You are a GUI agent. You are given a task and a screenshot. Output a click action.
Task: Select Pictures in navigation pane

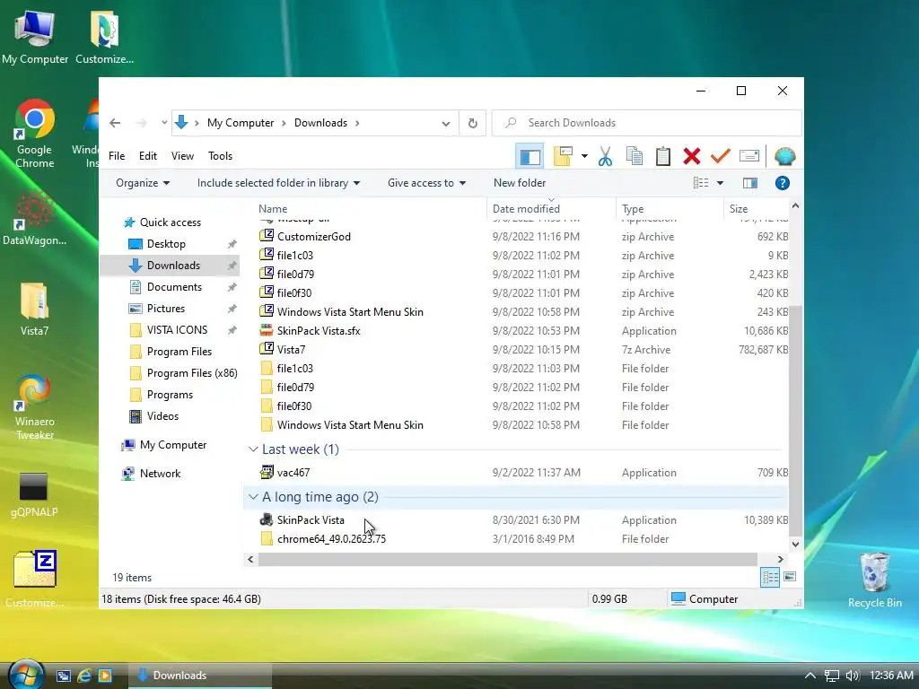pyautogui.click(x=165, y=309)
